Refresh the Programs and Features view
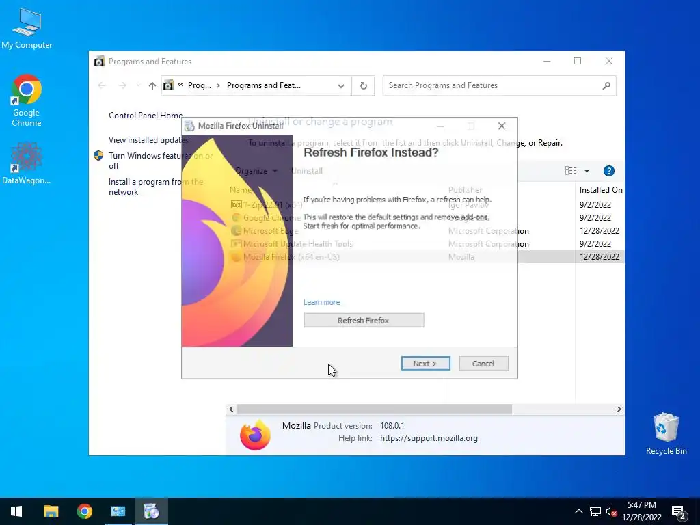 (364, 85)
